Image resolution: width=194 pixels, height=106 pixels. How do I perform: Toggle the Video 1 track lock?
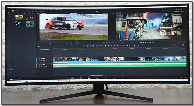(x=39, y=60)
